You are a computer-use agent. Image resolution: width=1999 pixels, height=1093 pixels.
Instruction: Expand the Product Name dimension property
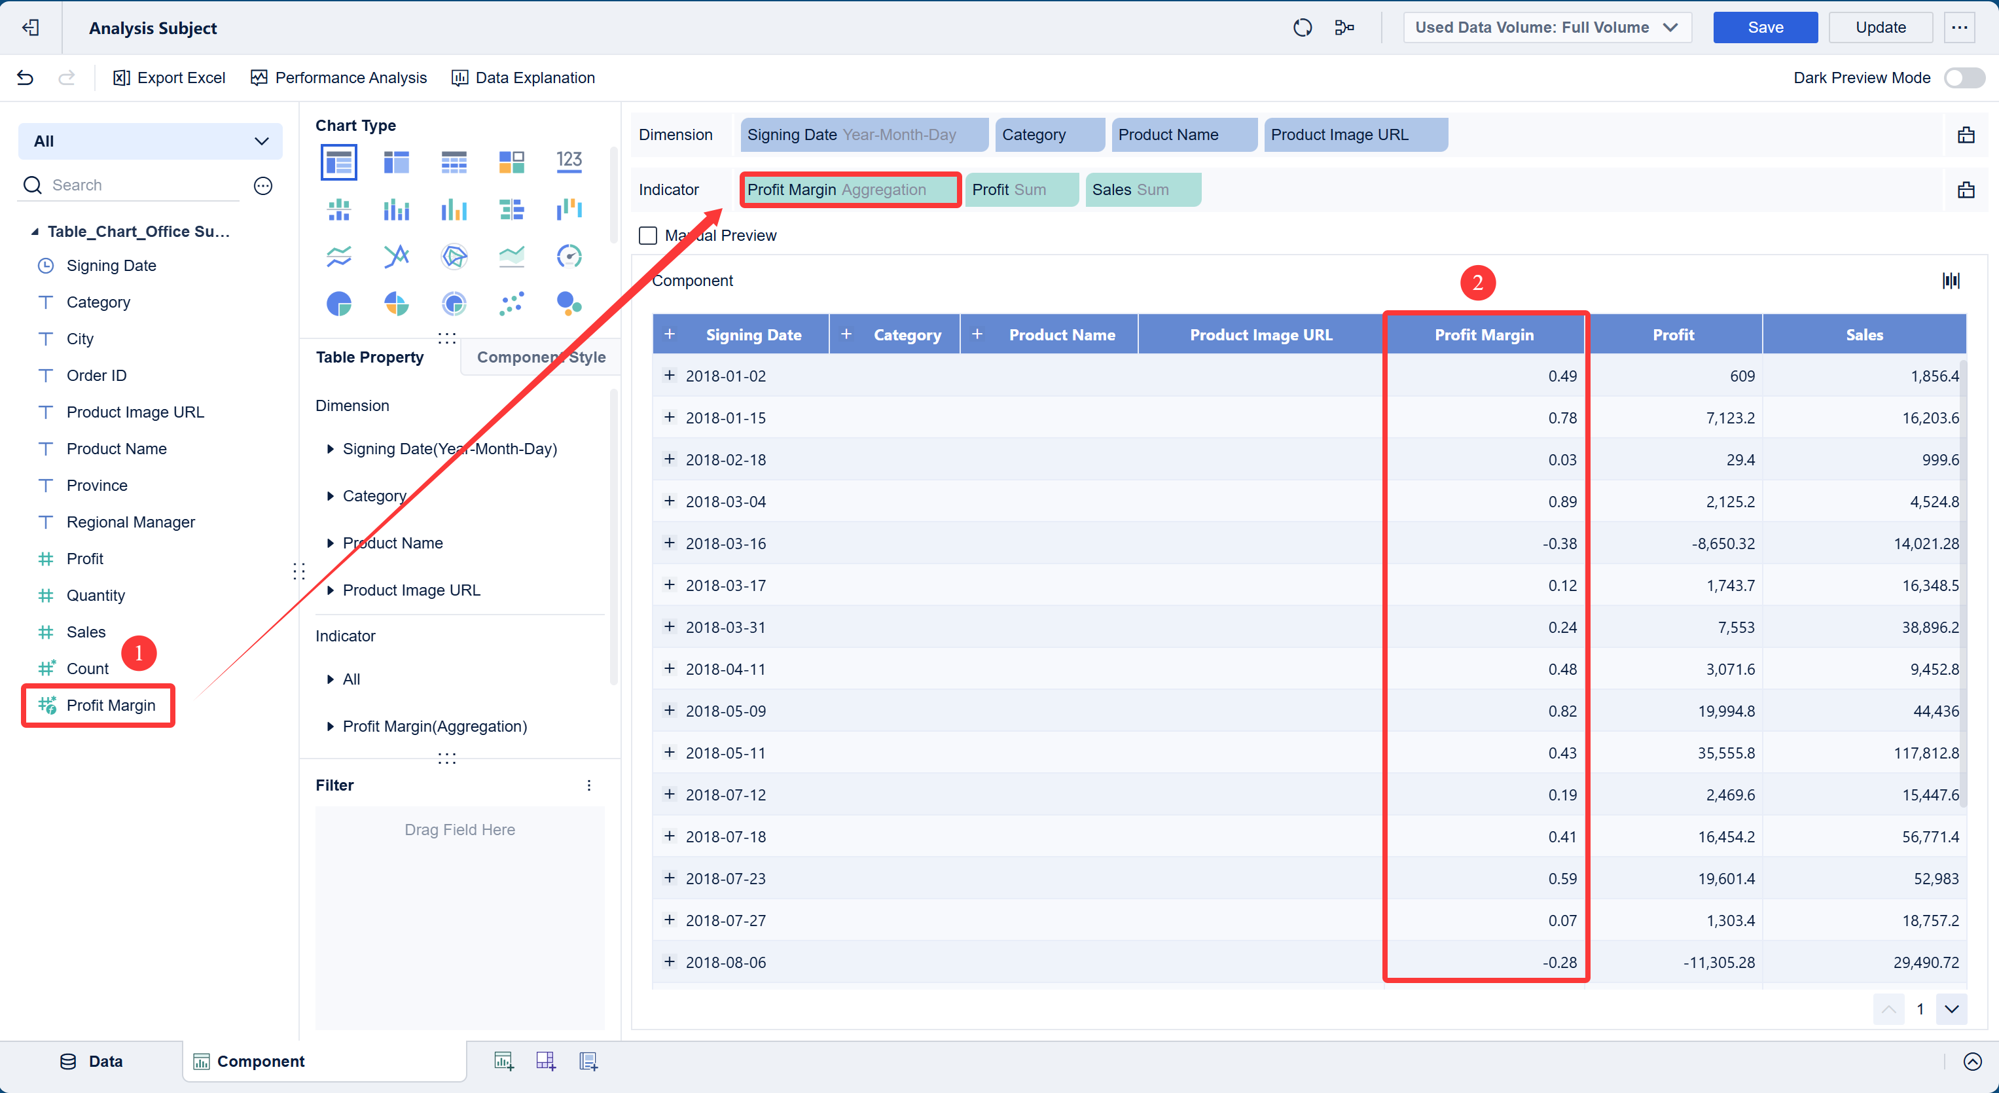(331, 543)
